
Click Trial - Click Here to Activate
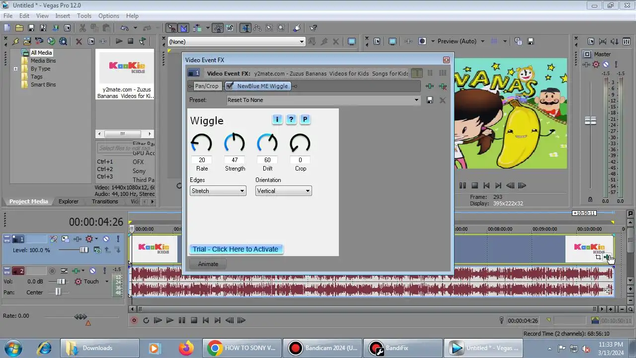tap(236, 249)
